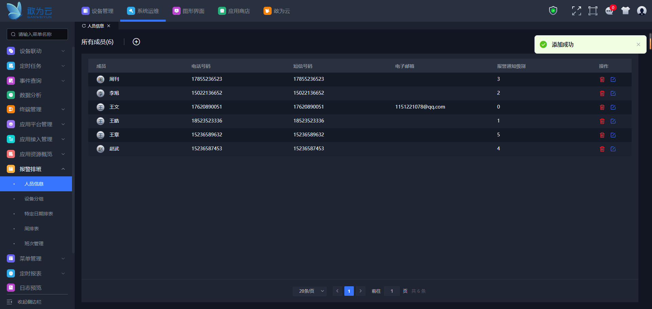Click the 赵武 member avatar
The width and height of the screenshot is (652, 309).
(101, 149)
